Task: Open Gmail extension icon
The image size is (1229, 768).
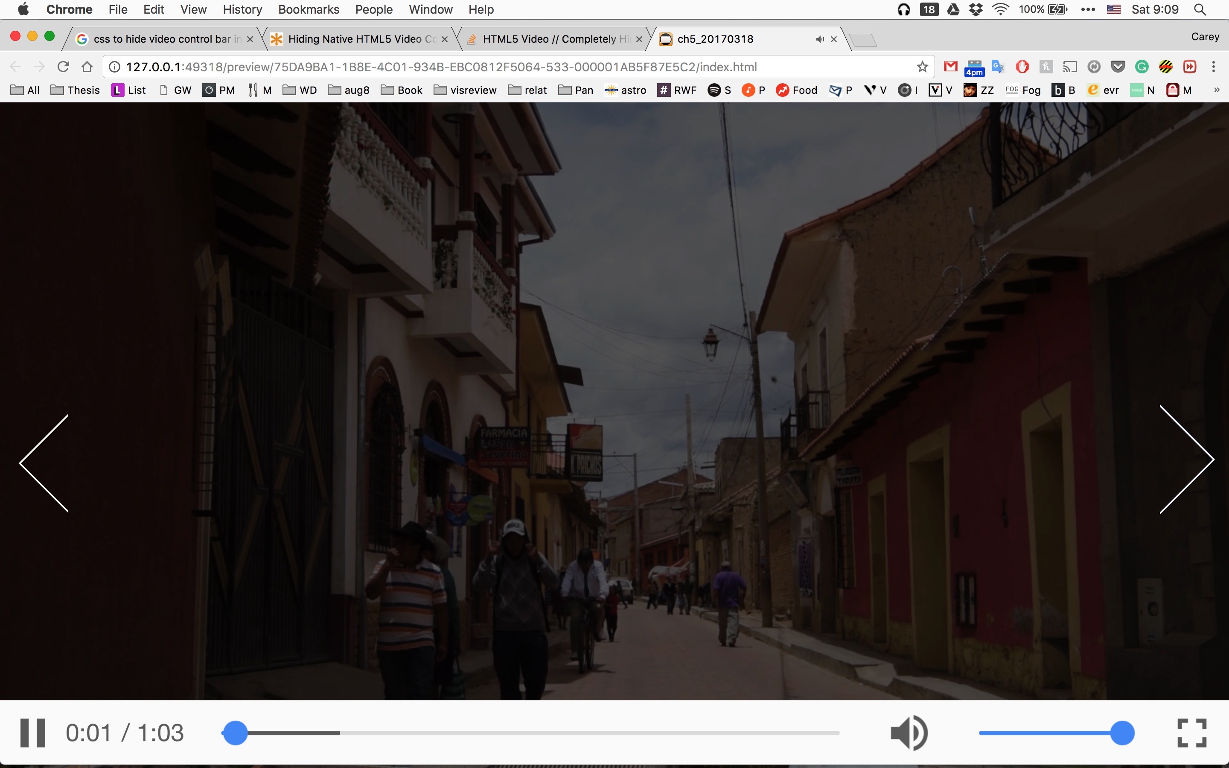Action: [x=950, y=67]
